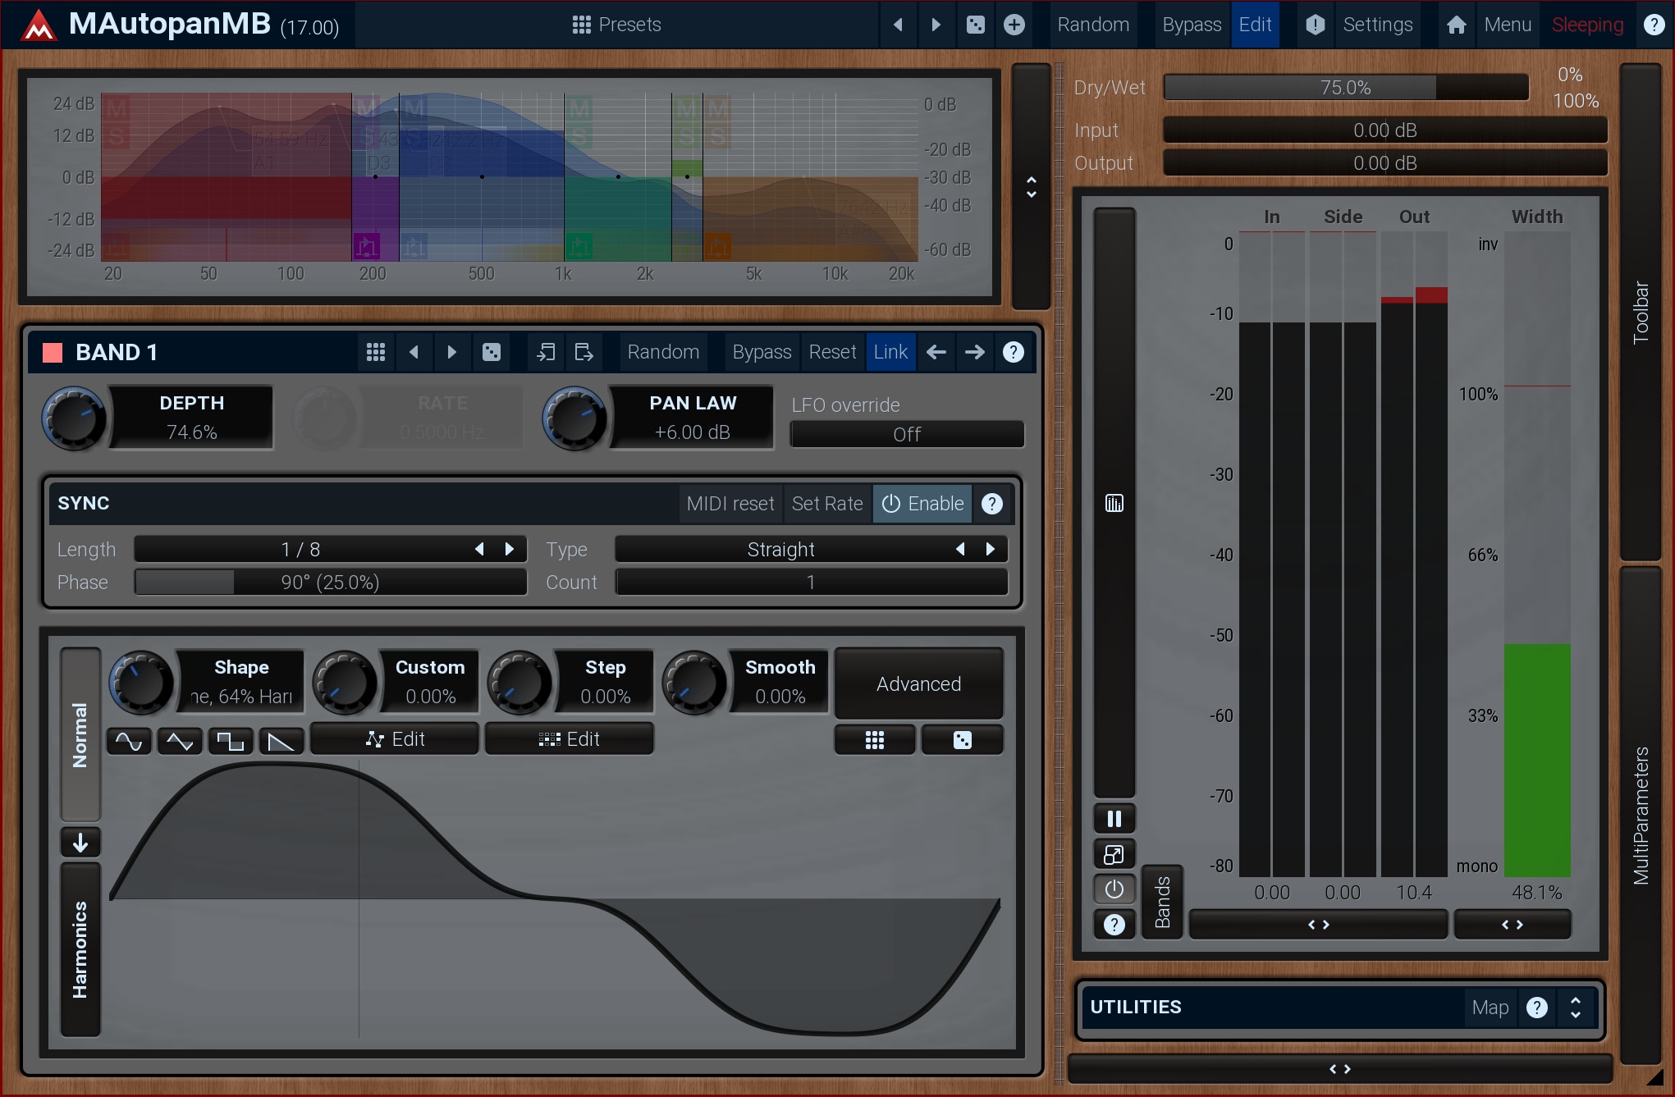
Task: Open the home icon in top bar
Action: [x=1456, y=25]
